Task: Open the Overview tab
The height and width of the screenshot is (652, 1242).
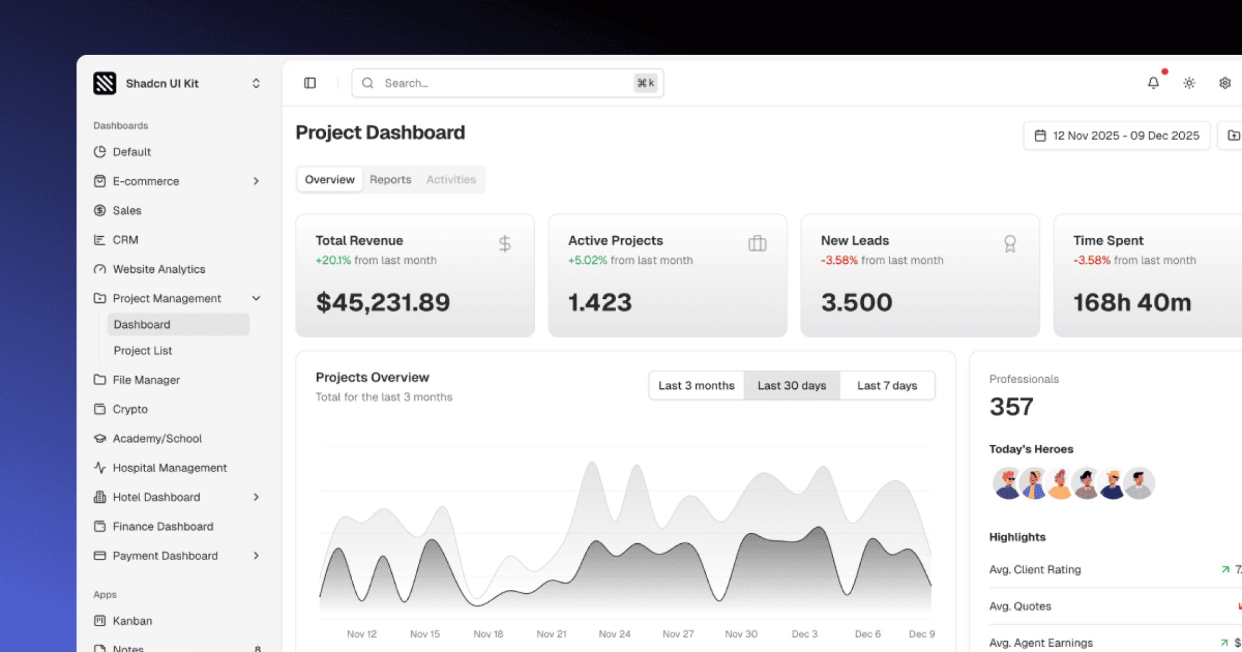Action: click(329, 179)
